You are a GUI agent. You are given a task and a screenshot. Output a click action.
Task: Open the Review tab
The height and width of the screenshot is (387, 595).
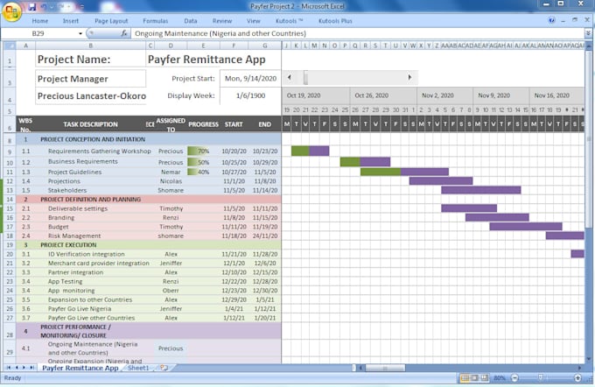[222, 21]
